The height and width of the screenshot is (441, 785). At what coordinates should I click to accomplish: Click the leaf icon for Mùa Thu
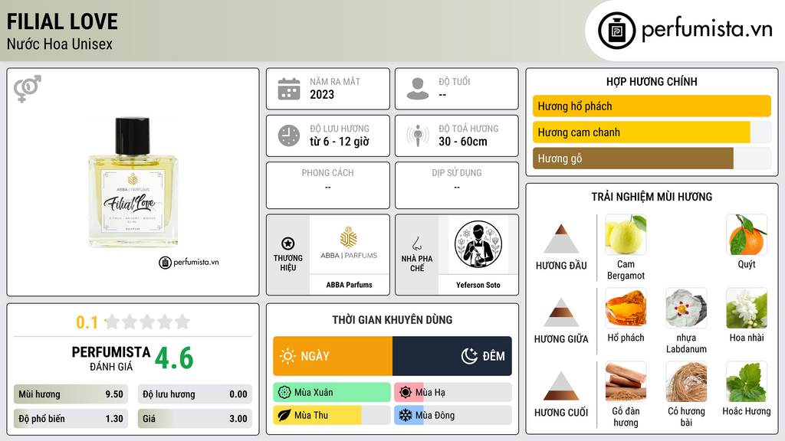[284, 416]
